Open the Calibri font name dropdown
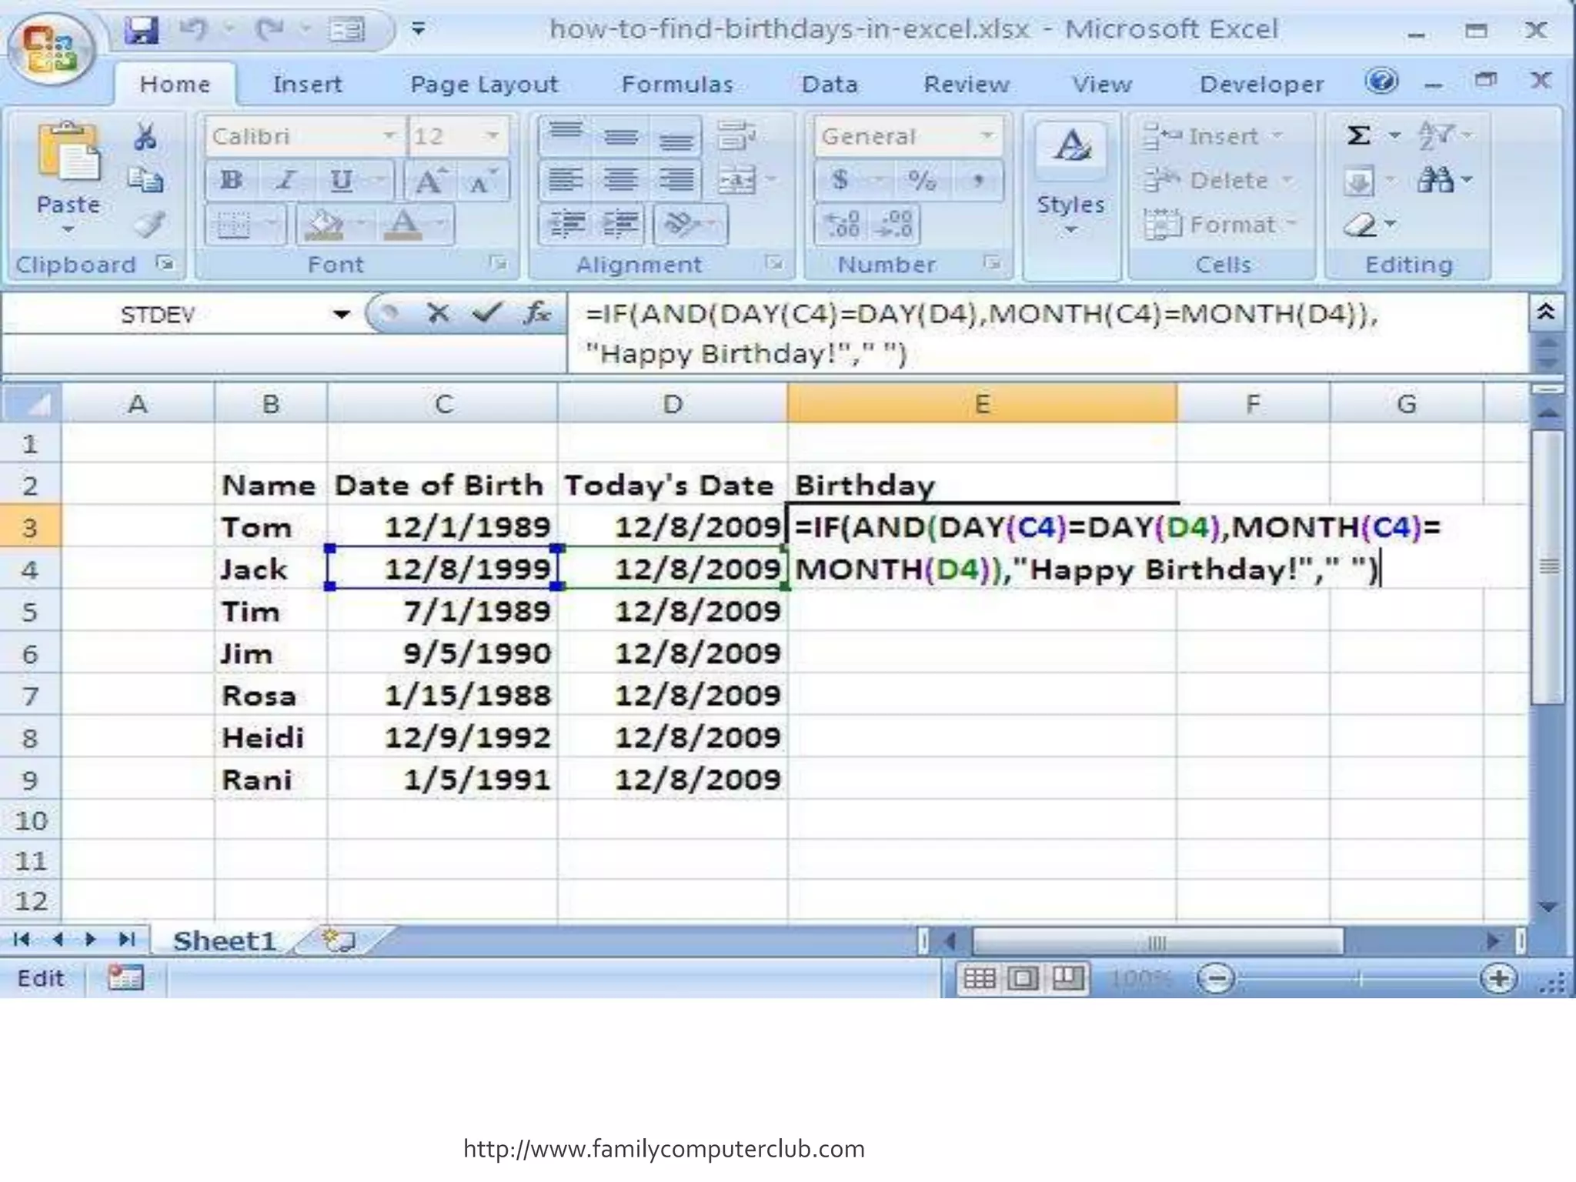Screen dimensions: 1576x1182 tap(390, 136)
